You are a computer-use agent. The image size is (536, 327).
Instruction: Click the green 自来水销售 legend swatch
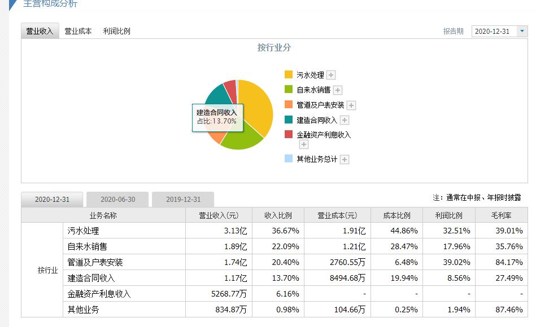(289, 90)
